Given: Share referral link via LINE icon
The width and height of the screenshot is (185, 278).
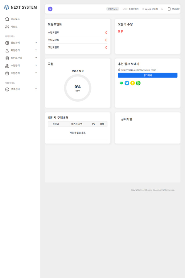Looking at the screenshot, I should (x=121, y=83).
